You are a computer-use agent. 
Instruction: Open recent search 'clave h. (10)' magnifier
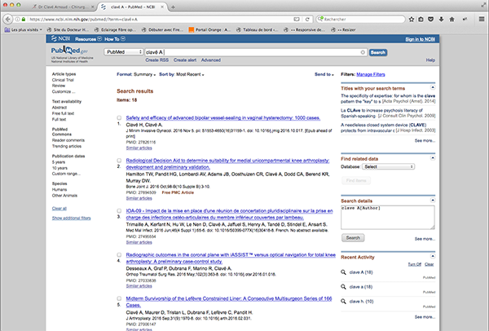click(343, 302)
